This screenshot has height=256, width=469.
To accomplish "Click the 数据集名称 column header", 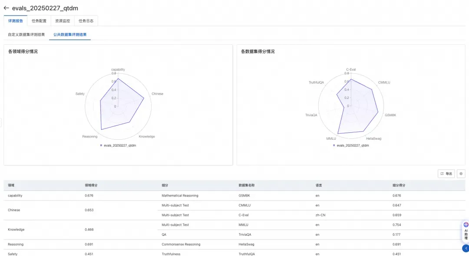I will tap(246, 185).
